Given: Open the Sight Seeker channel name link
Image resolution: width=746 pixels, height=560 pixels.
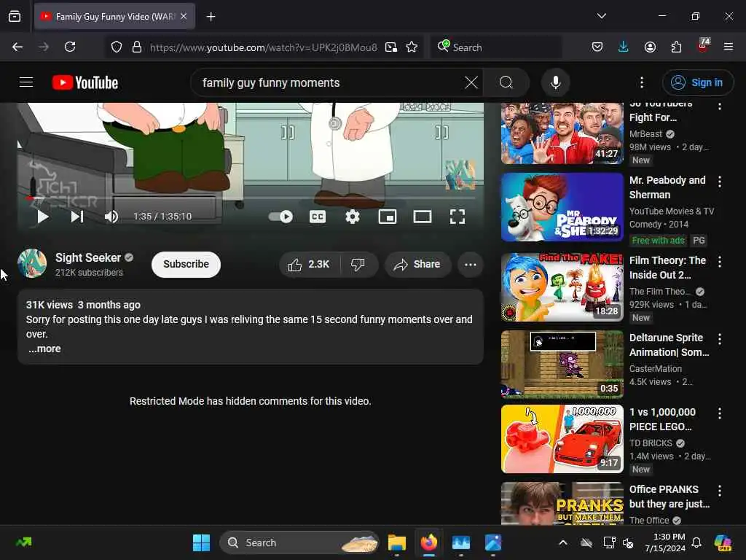Looking at the screenshot, I should point(88,257).
